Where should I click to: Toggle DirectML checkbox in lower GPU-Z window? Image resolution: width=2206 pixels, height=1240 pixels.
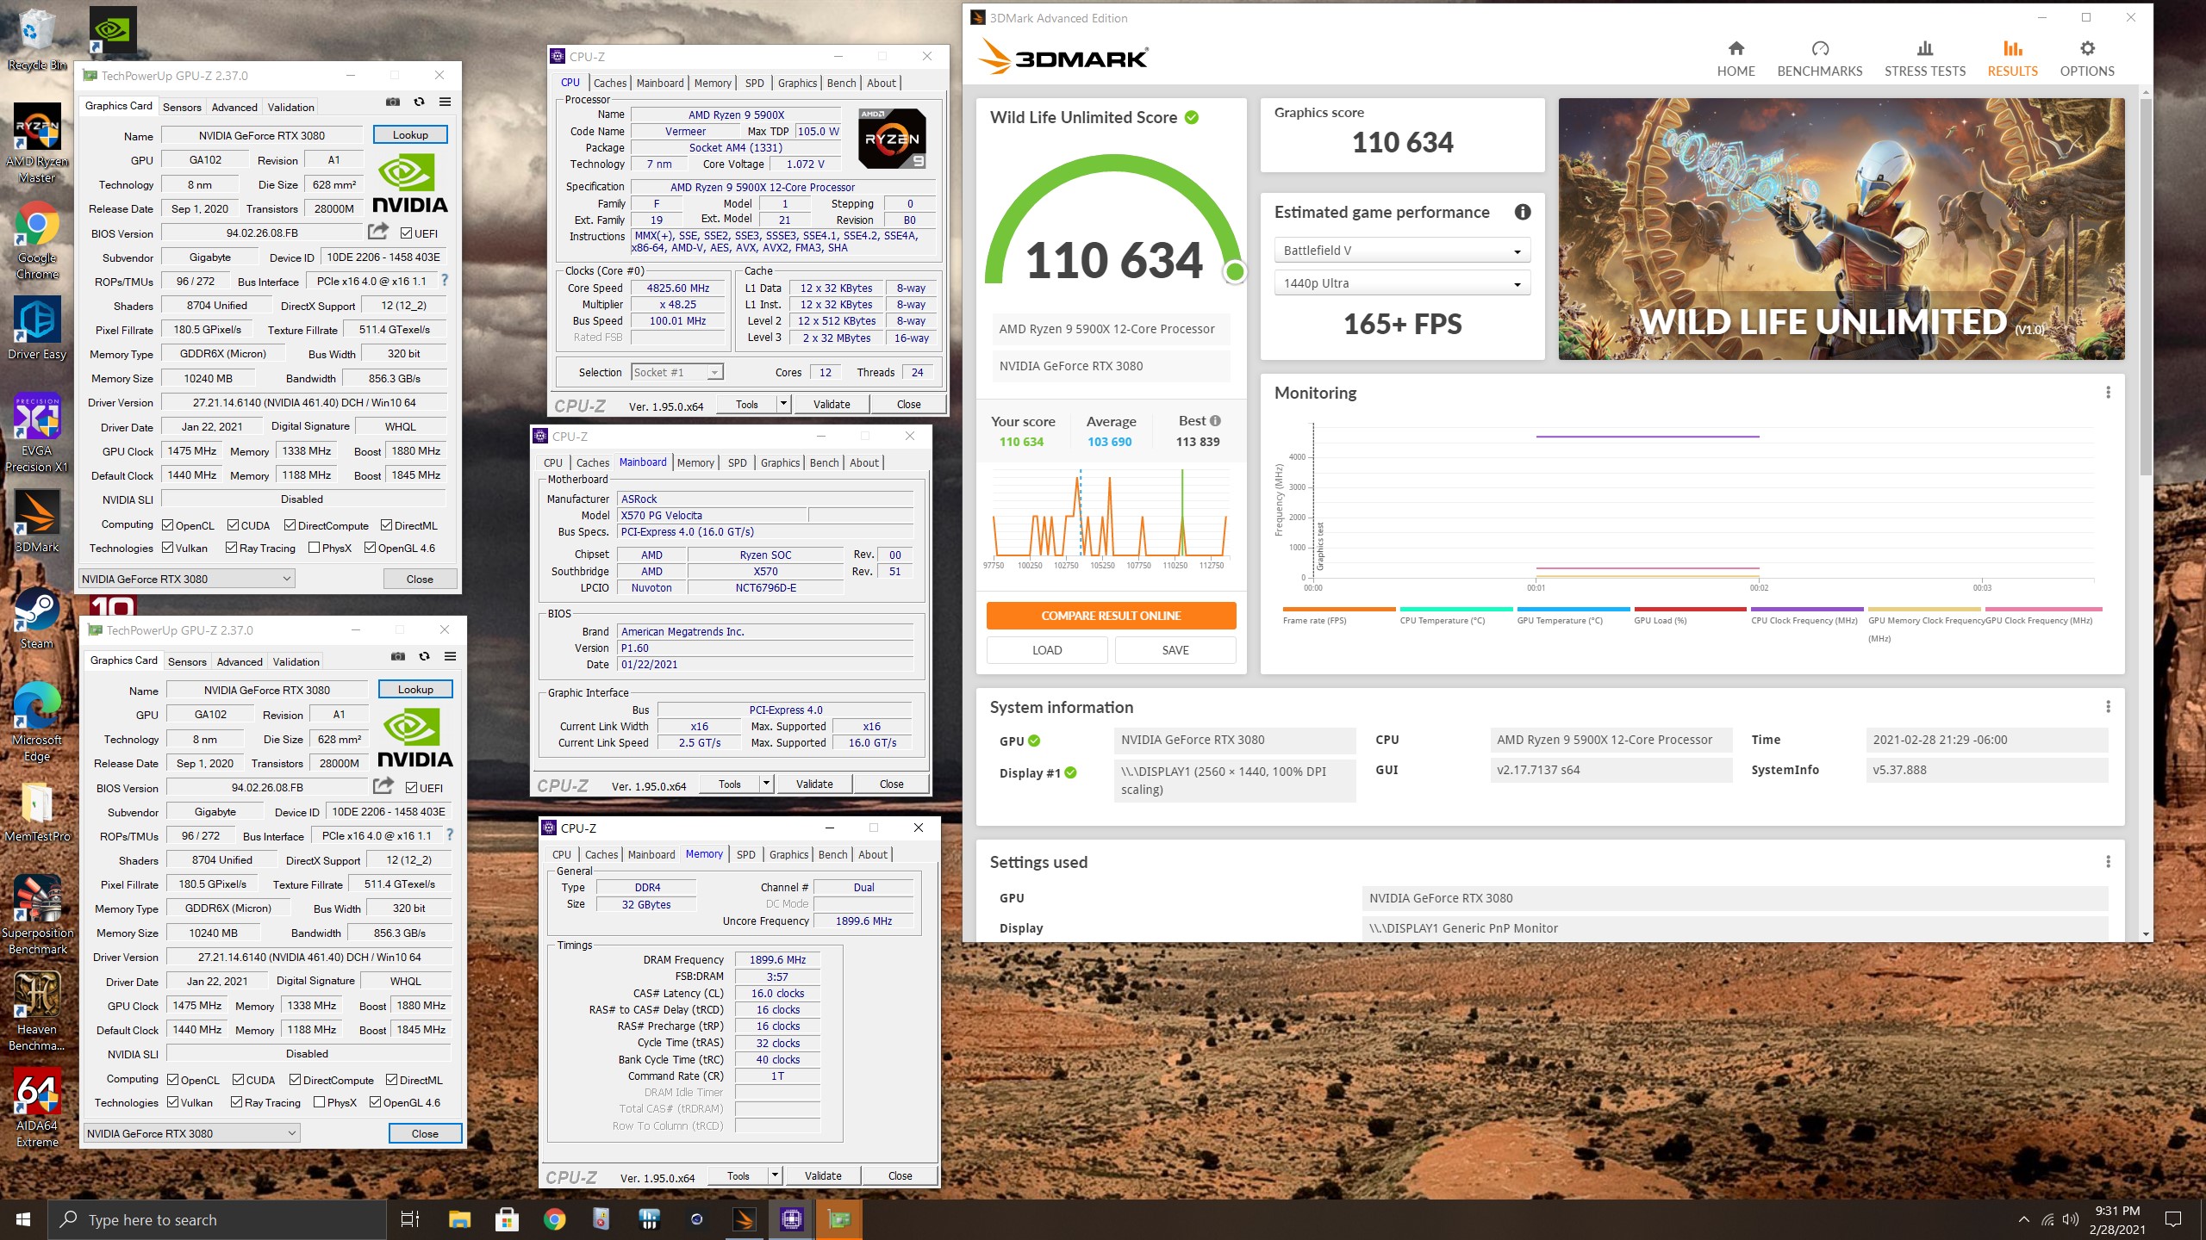click(392, 1080)
